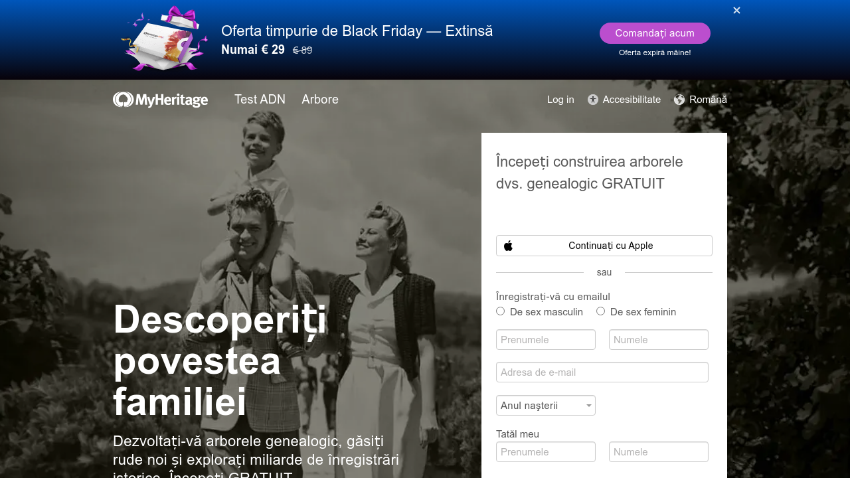Open the Test ADN menu

point(260,100)
